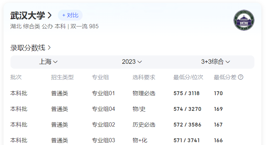Image resolution: width=268 pixels, height=145 pixels.
Task: Click the 历史必选 requirement cell
Action: point(144,125)
